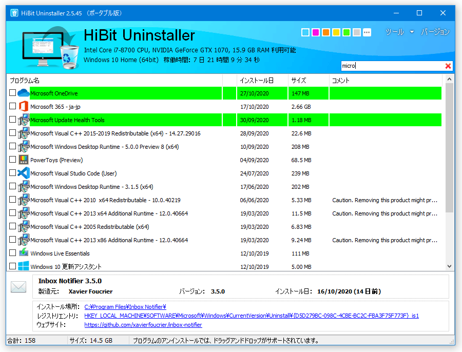Tick the PowerToys (Preview) checkbox

click(12, 160)
